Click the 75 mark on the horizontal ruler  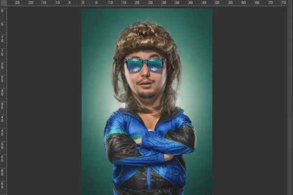[x=284, y=2]
